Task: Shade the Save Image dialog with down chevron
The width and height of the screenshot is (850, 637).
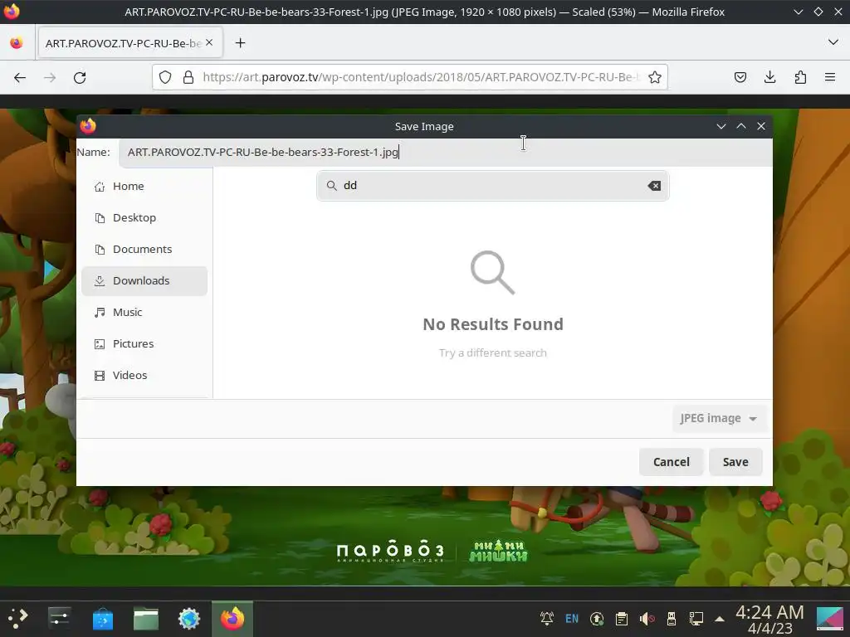Action: [x=721, y=126]
